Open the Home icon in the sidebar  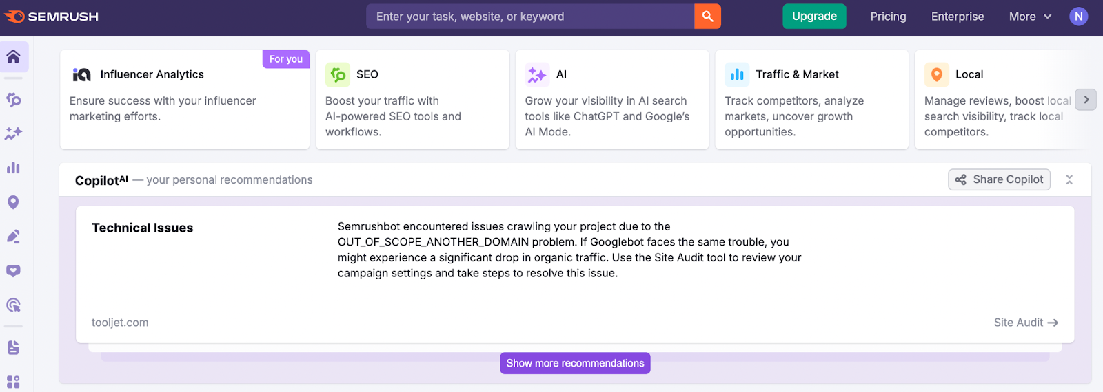14,57
